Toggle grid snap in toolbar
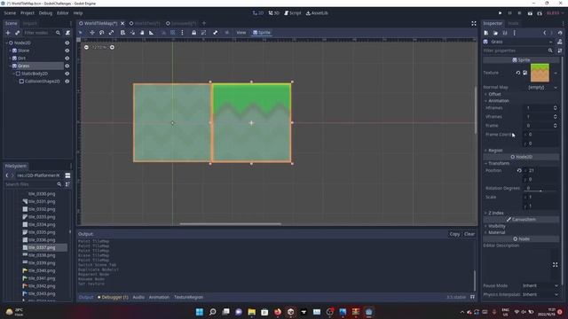The width and height of the screenshot is (568, 319). coord(173,33)
